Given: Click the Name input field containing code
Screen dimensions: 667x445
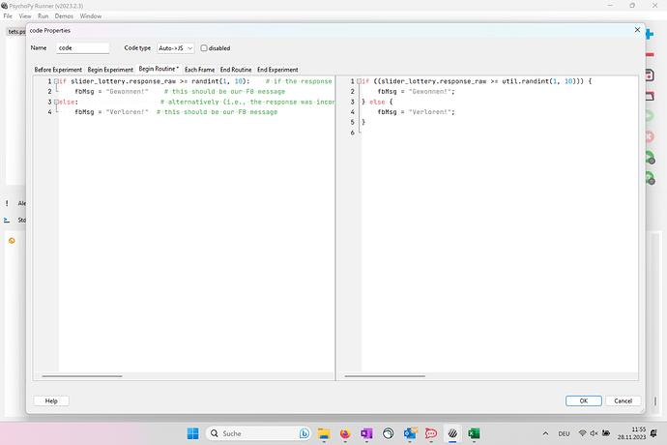Looking at the screenshot, I should pos(82,48).
